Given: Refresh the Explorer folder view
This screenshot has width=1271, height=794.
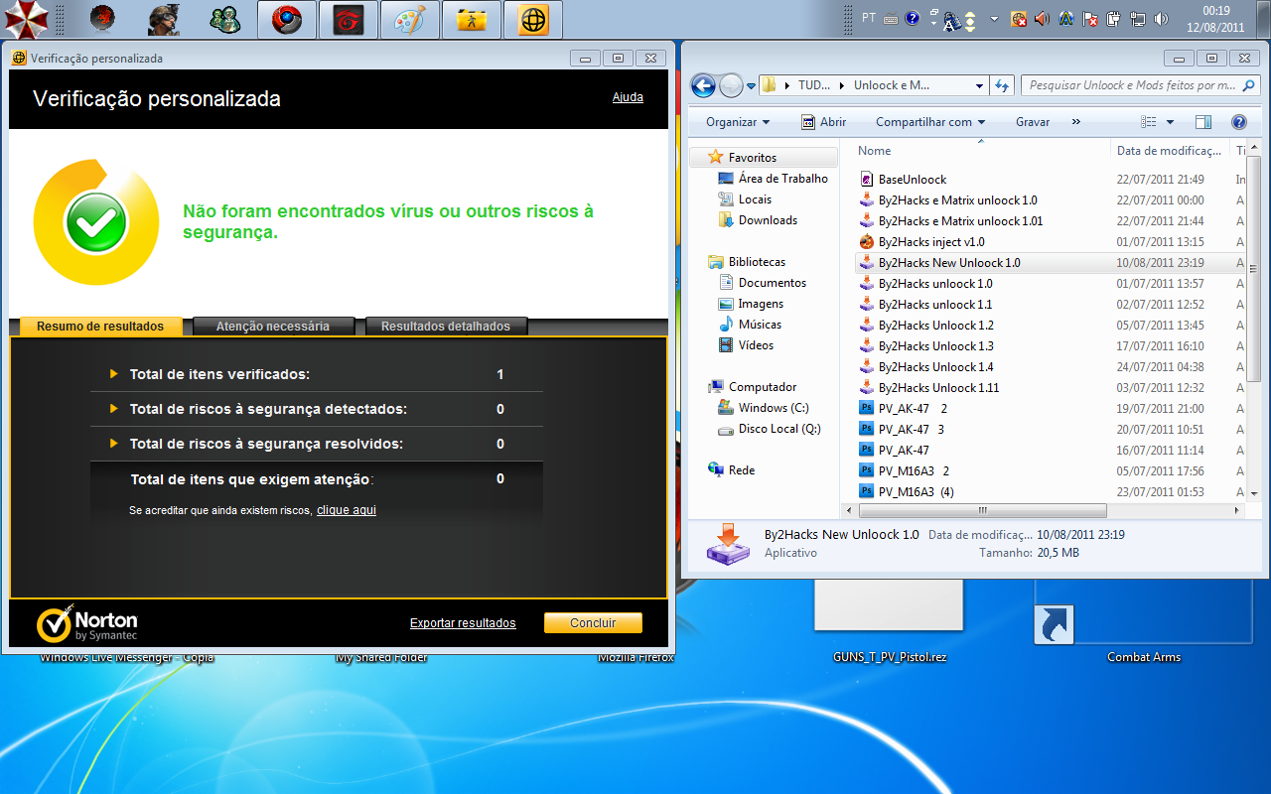Looking at the screenshot, I should (1003, 85).
